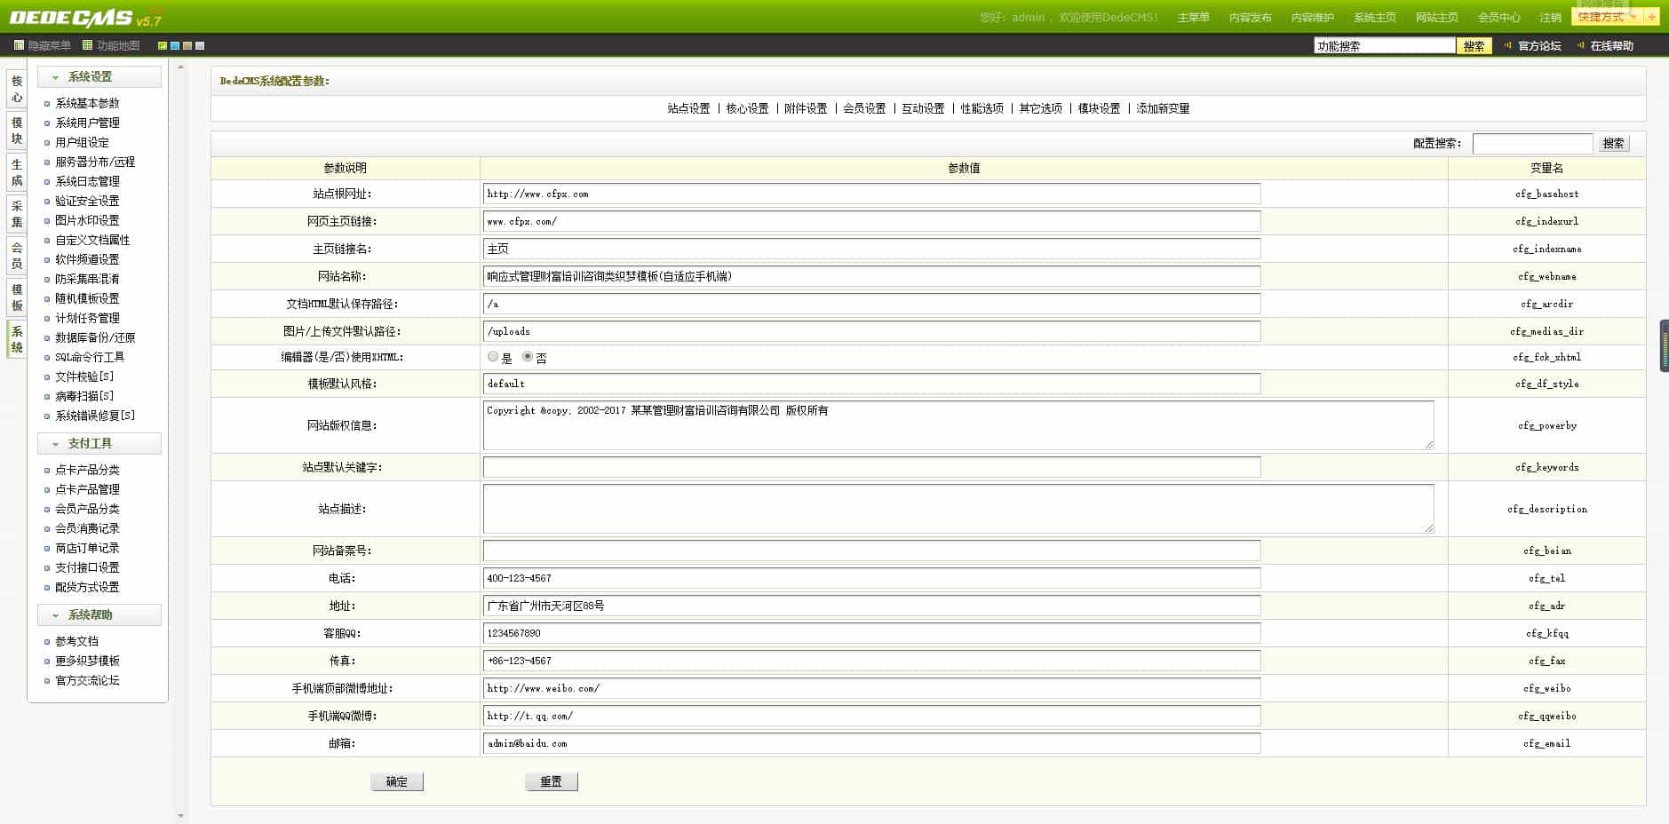Viewport: 1669px width, 824px height.
Task: Open 模块设置 config tab
Action: 1099,108
